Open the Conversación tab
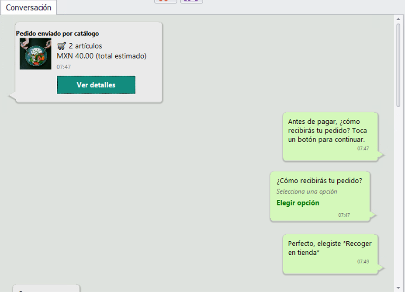 (x=28, y=7)
